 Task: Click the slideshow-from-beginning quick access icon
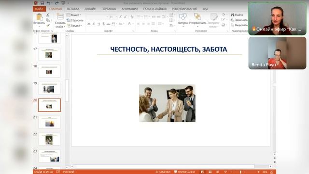63,3
